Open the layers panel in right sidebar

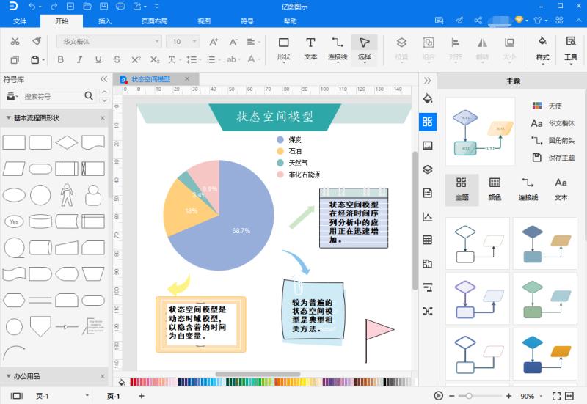(428, 169)
